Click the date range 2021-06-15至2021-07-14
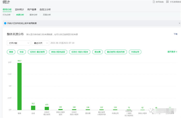 (x=63, y=43)
